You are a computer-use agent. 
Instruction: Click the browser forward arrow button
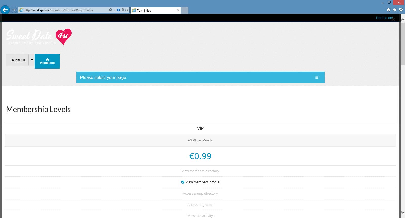coord(14,10)
